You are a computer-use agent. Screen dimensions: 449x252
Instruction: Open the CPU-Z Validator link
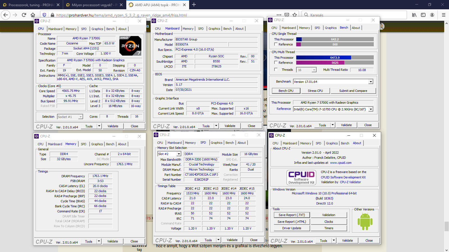(x=350, y=182)
